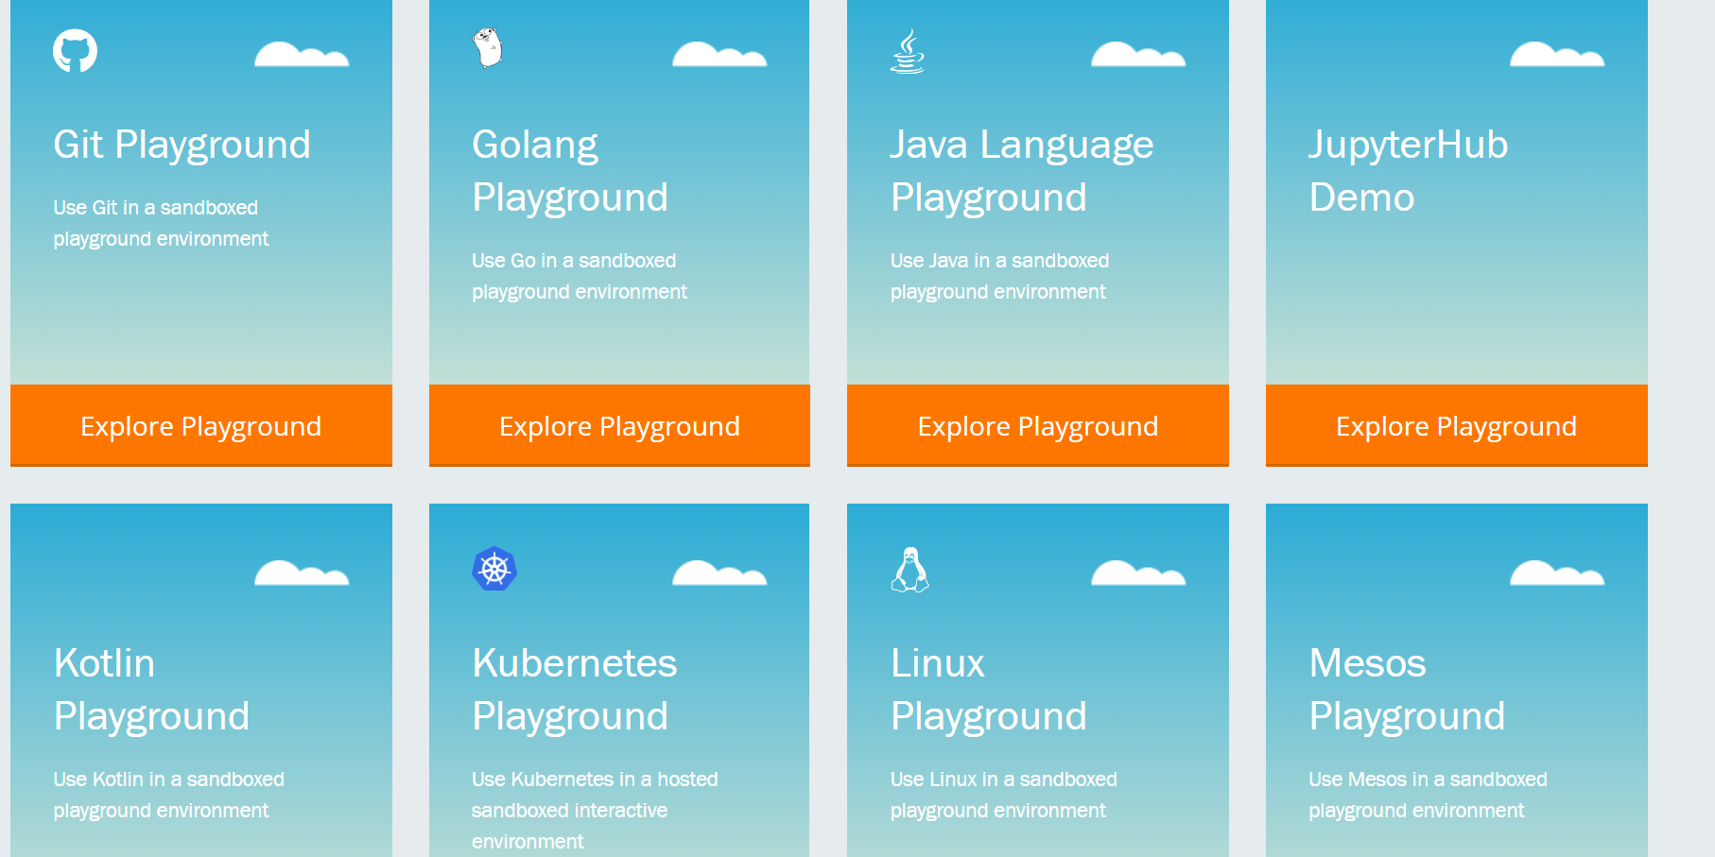Click the Java coffee cup icon
1715x857 pixels.
908,51
